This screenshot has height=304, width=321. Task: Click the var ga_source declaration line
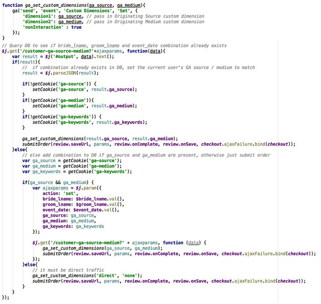click(72, 161)
